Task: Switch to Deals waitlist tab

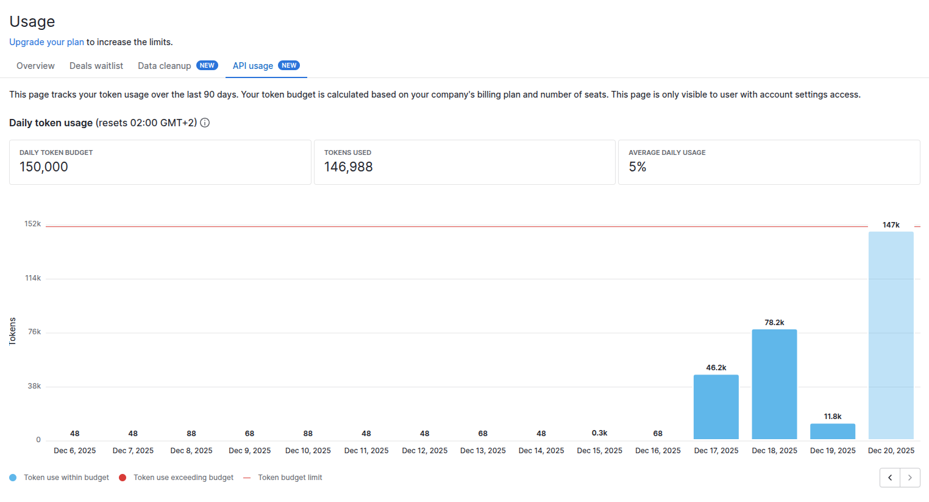Action: (x=96, y=66)
